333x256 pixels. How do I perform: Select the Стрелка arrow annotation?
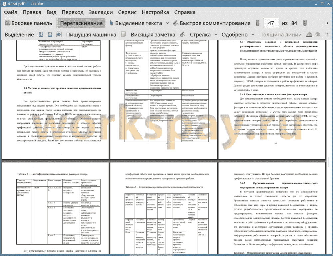click(200, 35)
